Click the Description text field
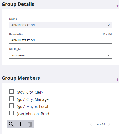This screenshot has width=119, height=134. tap(61, 40)
